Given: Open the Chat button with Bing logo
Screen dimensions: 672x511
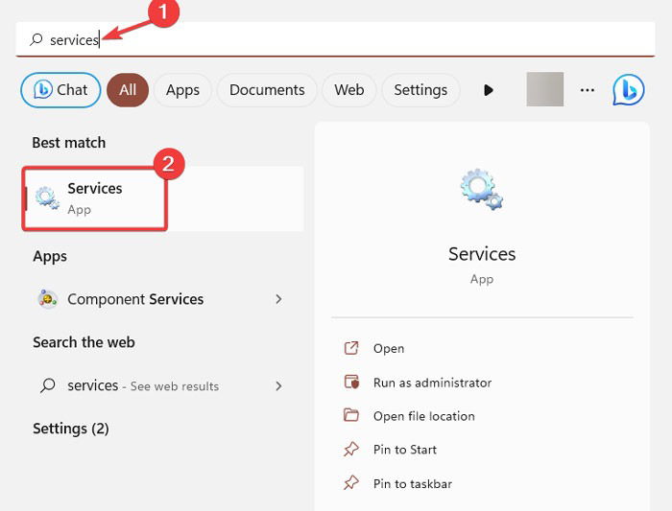Looking at the screenshot, I should point(60,90).
